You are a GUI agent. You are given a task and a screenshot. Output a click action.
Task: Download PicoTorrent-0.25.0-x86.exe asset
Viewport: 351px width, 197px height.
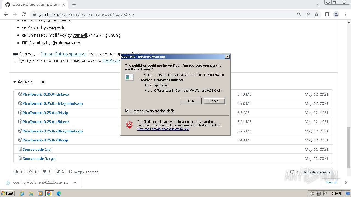click(x=46, y=122)
